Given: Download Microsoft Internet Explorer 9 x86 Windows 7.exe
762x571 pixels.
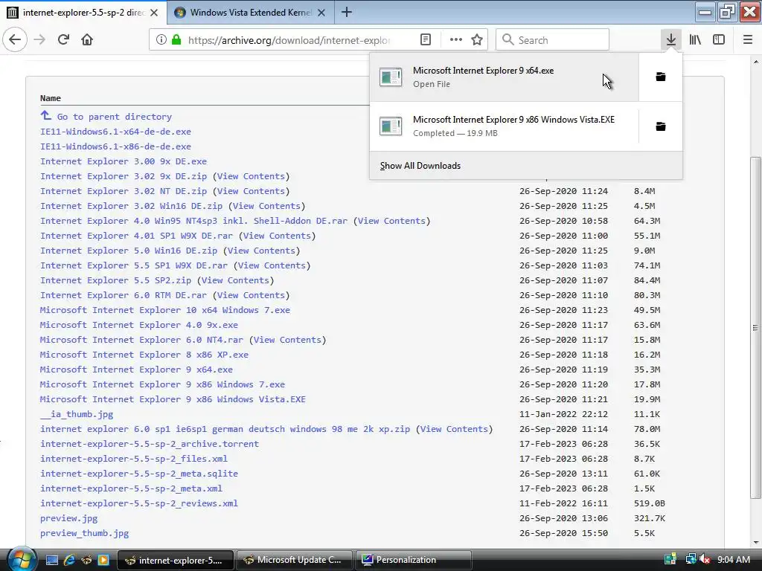Looking at the screenshot, I should point(162,384).
